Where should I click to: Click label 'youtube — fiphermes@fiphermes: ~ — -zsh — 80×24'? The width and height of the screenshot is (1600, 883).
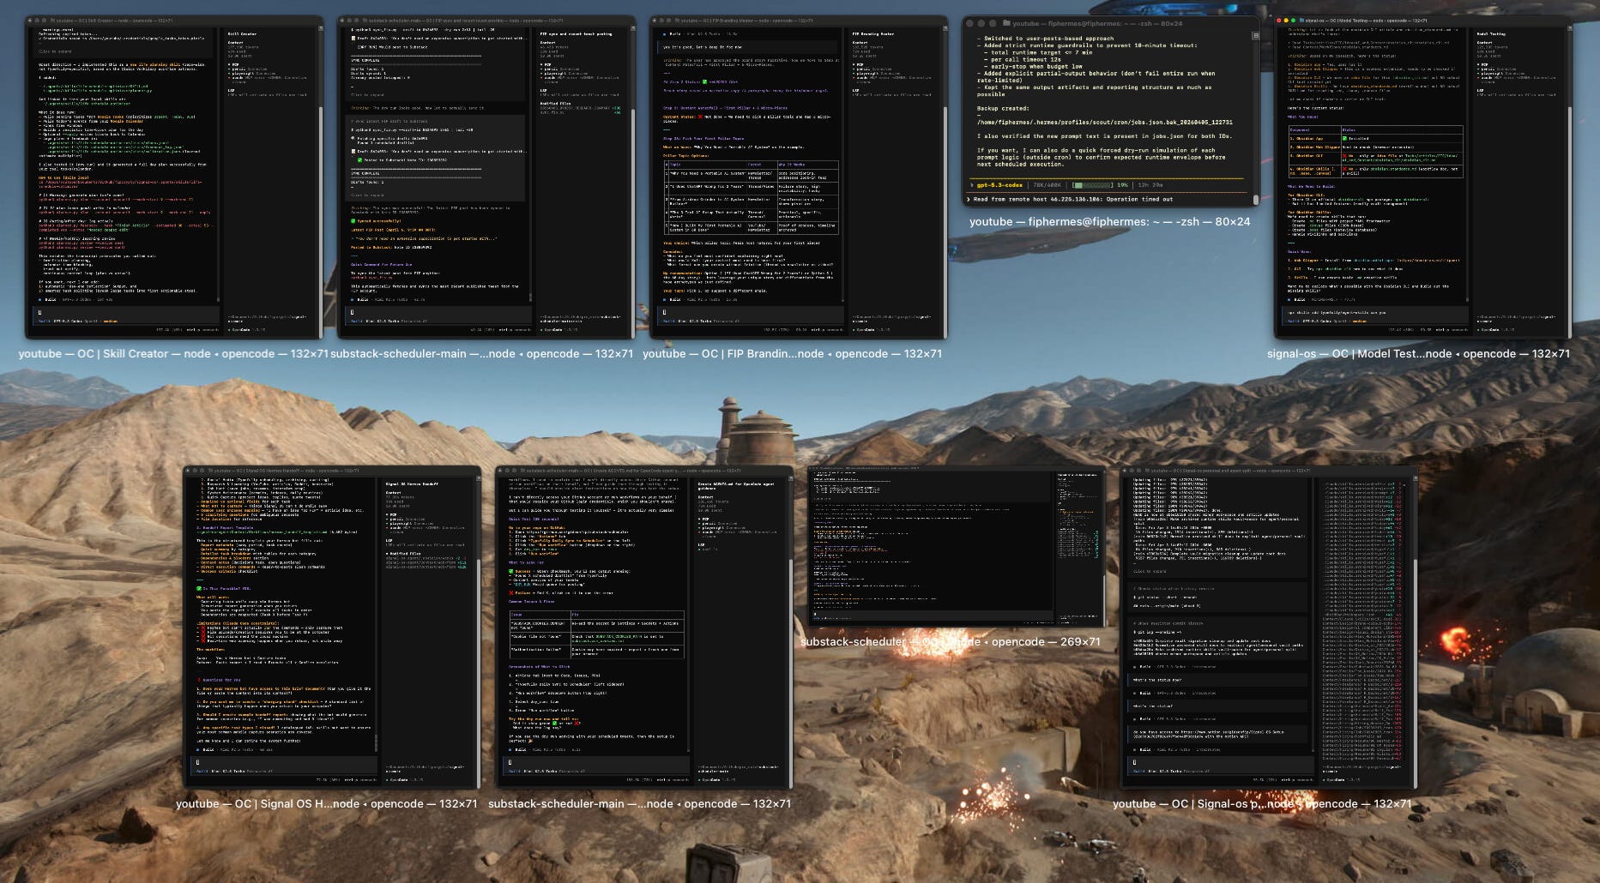click(x=1109, y=221)
